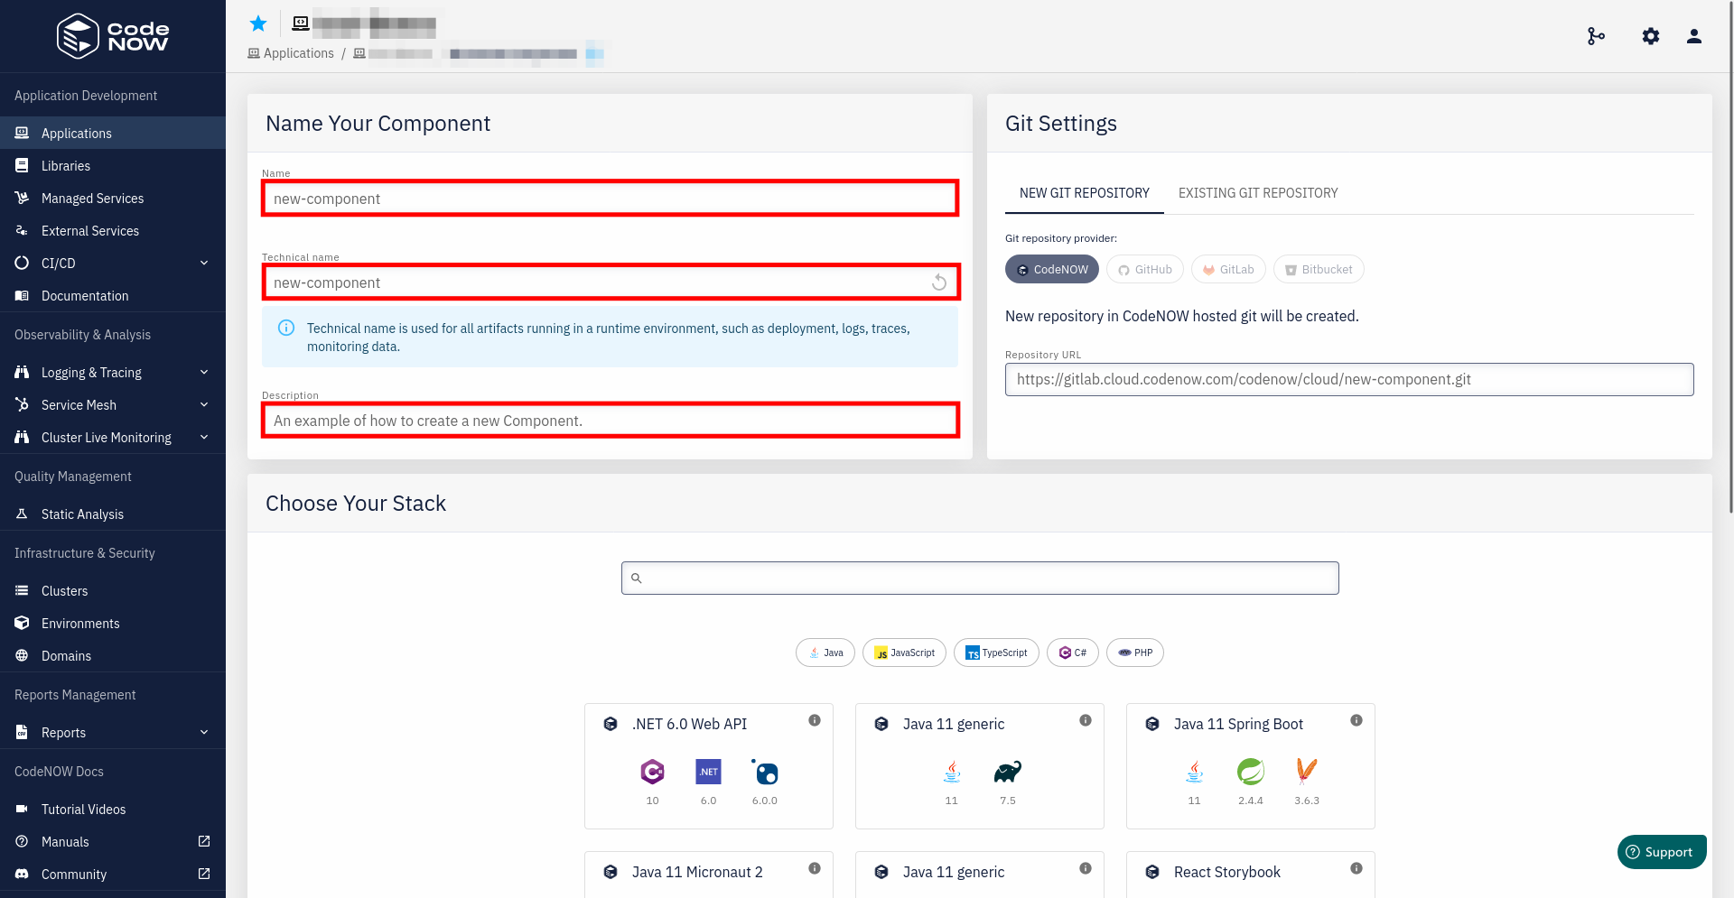This screenshot has height=898, width=1734.
Task: Select the React Storybook stack card
Action: pos(1251,875)
